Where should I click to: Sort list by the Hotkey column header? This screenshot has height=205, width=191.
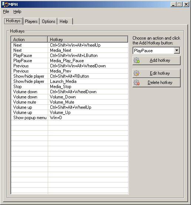pos(88,40)
